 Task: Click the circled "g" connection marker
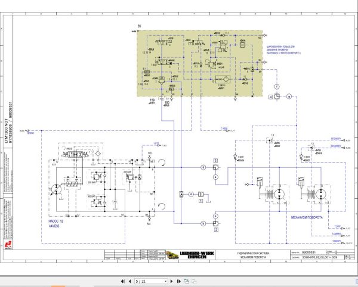pos(289,96)
